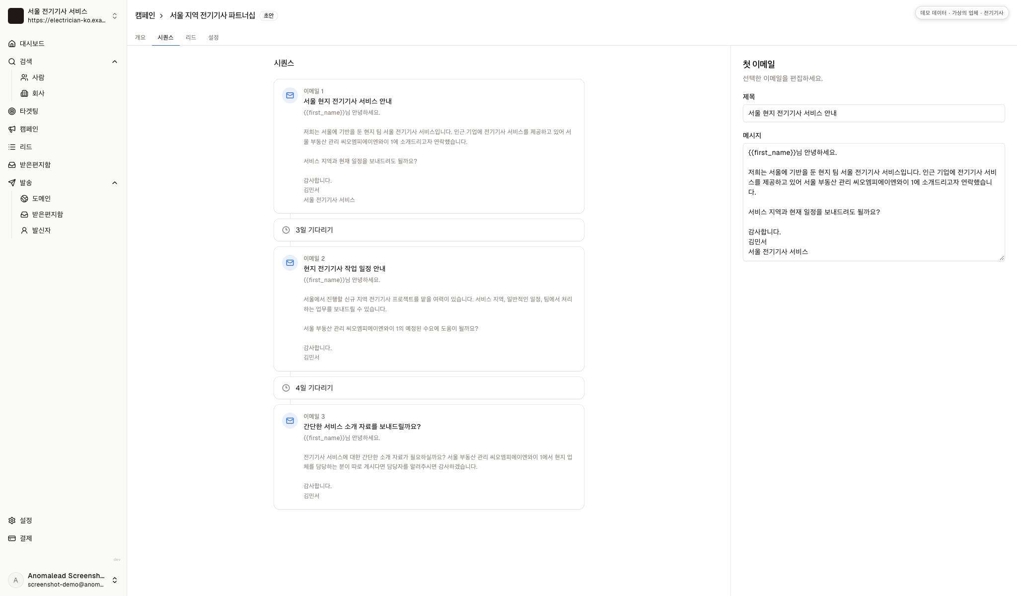Select email 간단한 서비스 소개 자료를 보내드릴까요?
1017x596 pixels.
pyautogui.click(x=429, y=457)
